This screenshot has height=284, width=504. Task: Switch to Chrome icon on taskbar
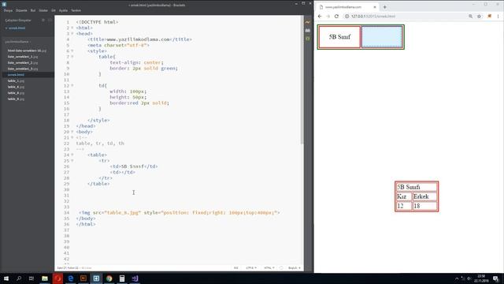[x=109, y=278]
